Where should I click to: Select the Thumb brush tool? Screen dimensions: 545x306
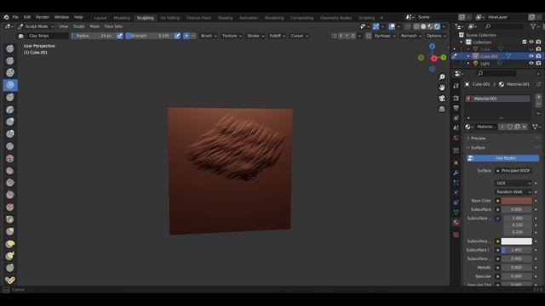click(10, 268)
